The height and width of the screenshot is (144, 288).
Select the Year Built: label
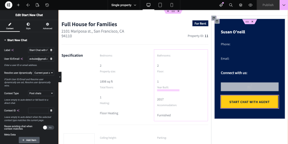[163, 88]
